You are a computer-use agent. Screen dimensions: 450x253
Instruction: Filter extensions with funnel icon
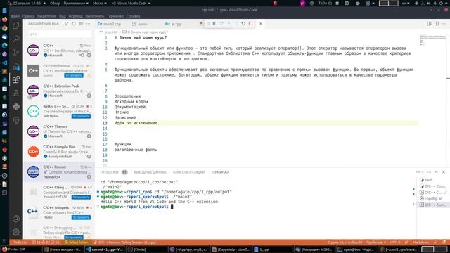tap(66, 24)
